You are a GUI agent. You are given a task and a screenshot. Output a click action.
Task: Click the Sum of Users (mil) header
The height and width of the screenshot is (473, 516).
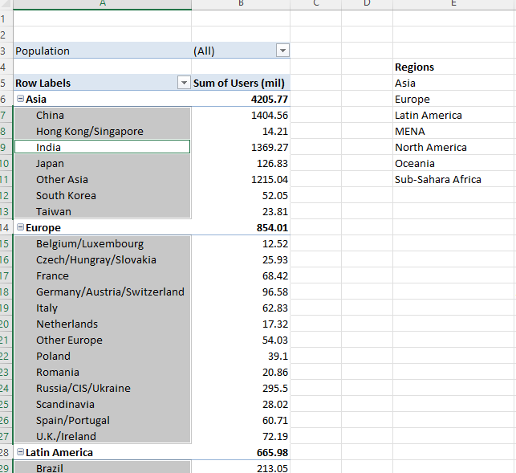(241, 83)
